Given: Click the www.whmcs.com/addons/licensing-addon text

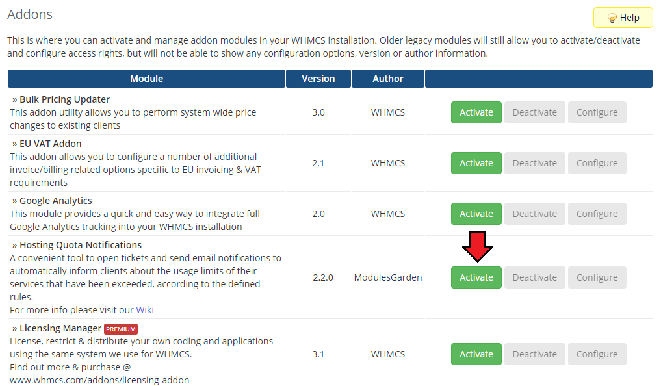Looking at the screenshot, I should click(99, 380).
